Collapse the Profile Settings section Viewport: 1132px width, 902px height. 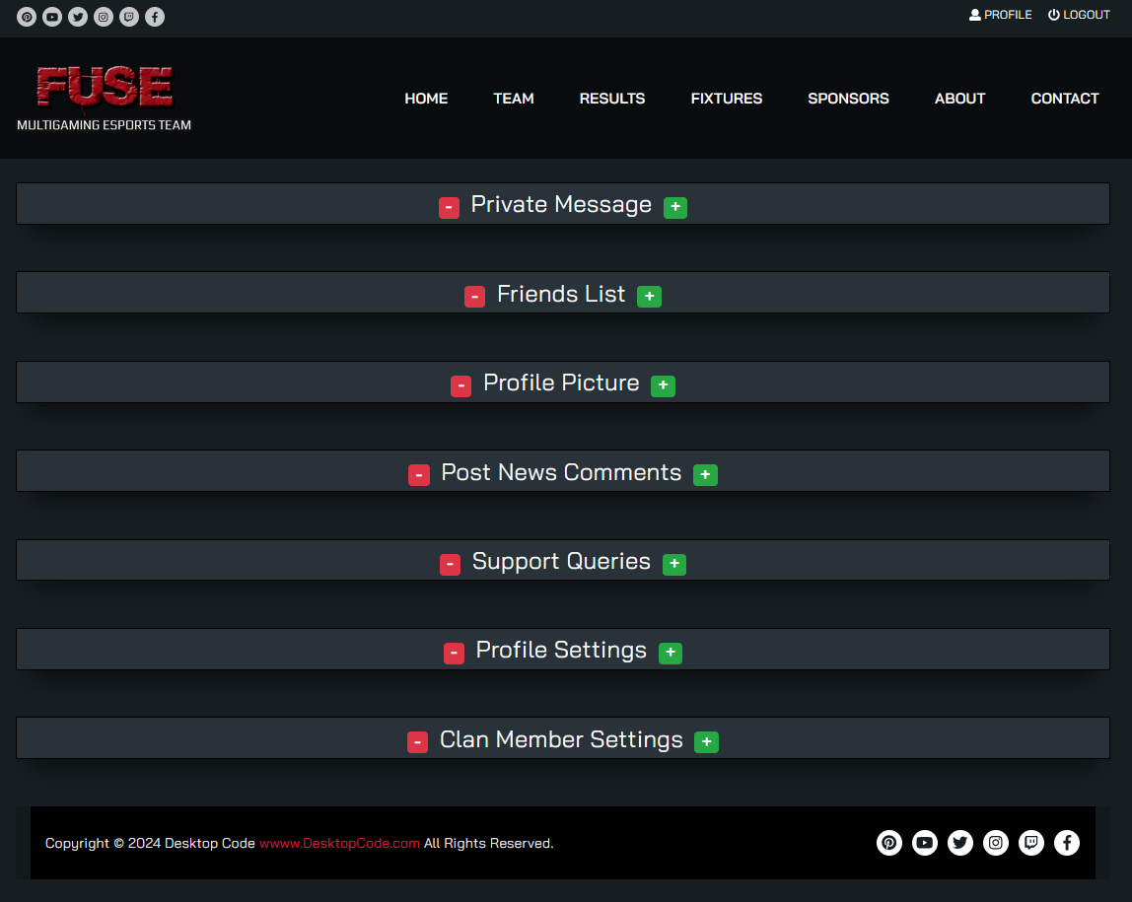(454, 653)
